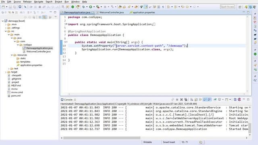Screen dimensions: 258x145
Task: Toggle Link with Editor in Package Explorer
Action: 44,17
